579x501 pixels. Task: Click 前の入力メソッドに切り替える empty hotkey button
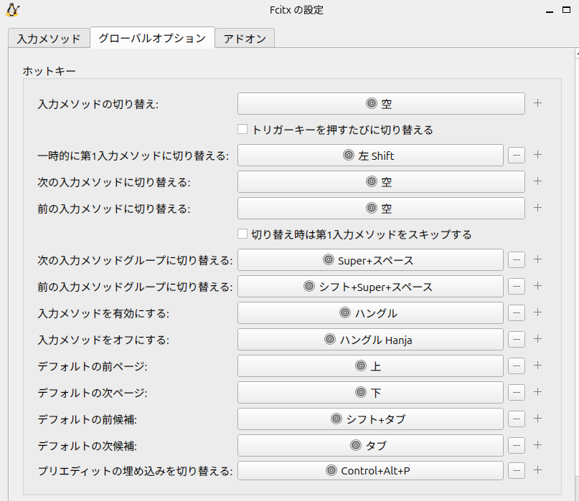tap(381, 208)
